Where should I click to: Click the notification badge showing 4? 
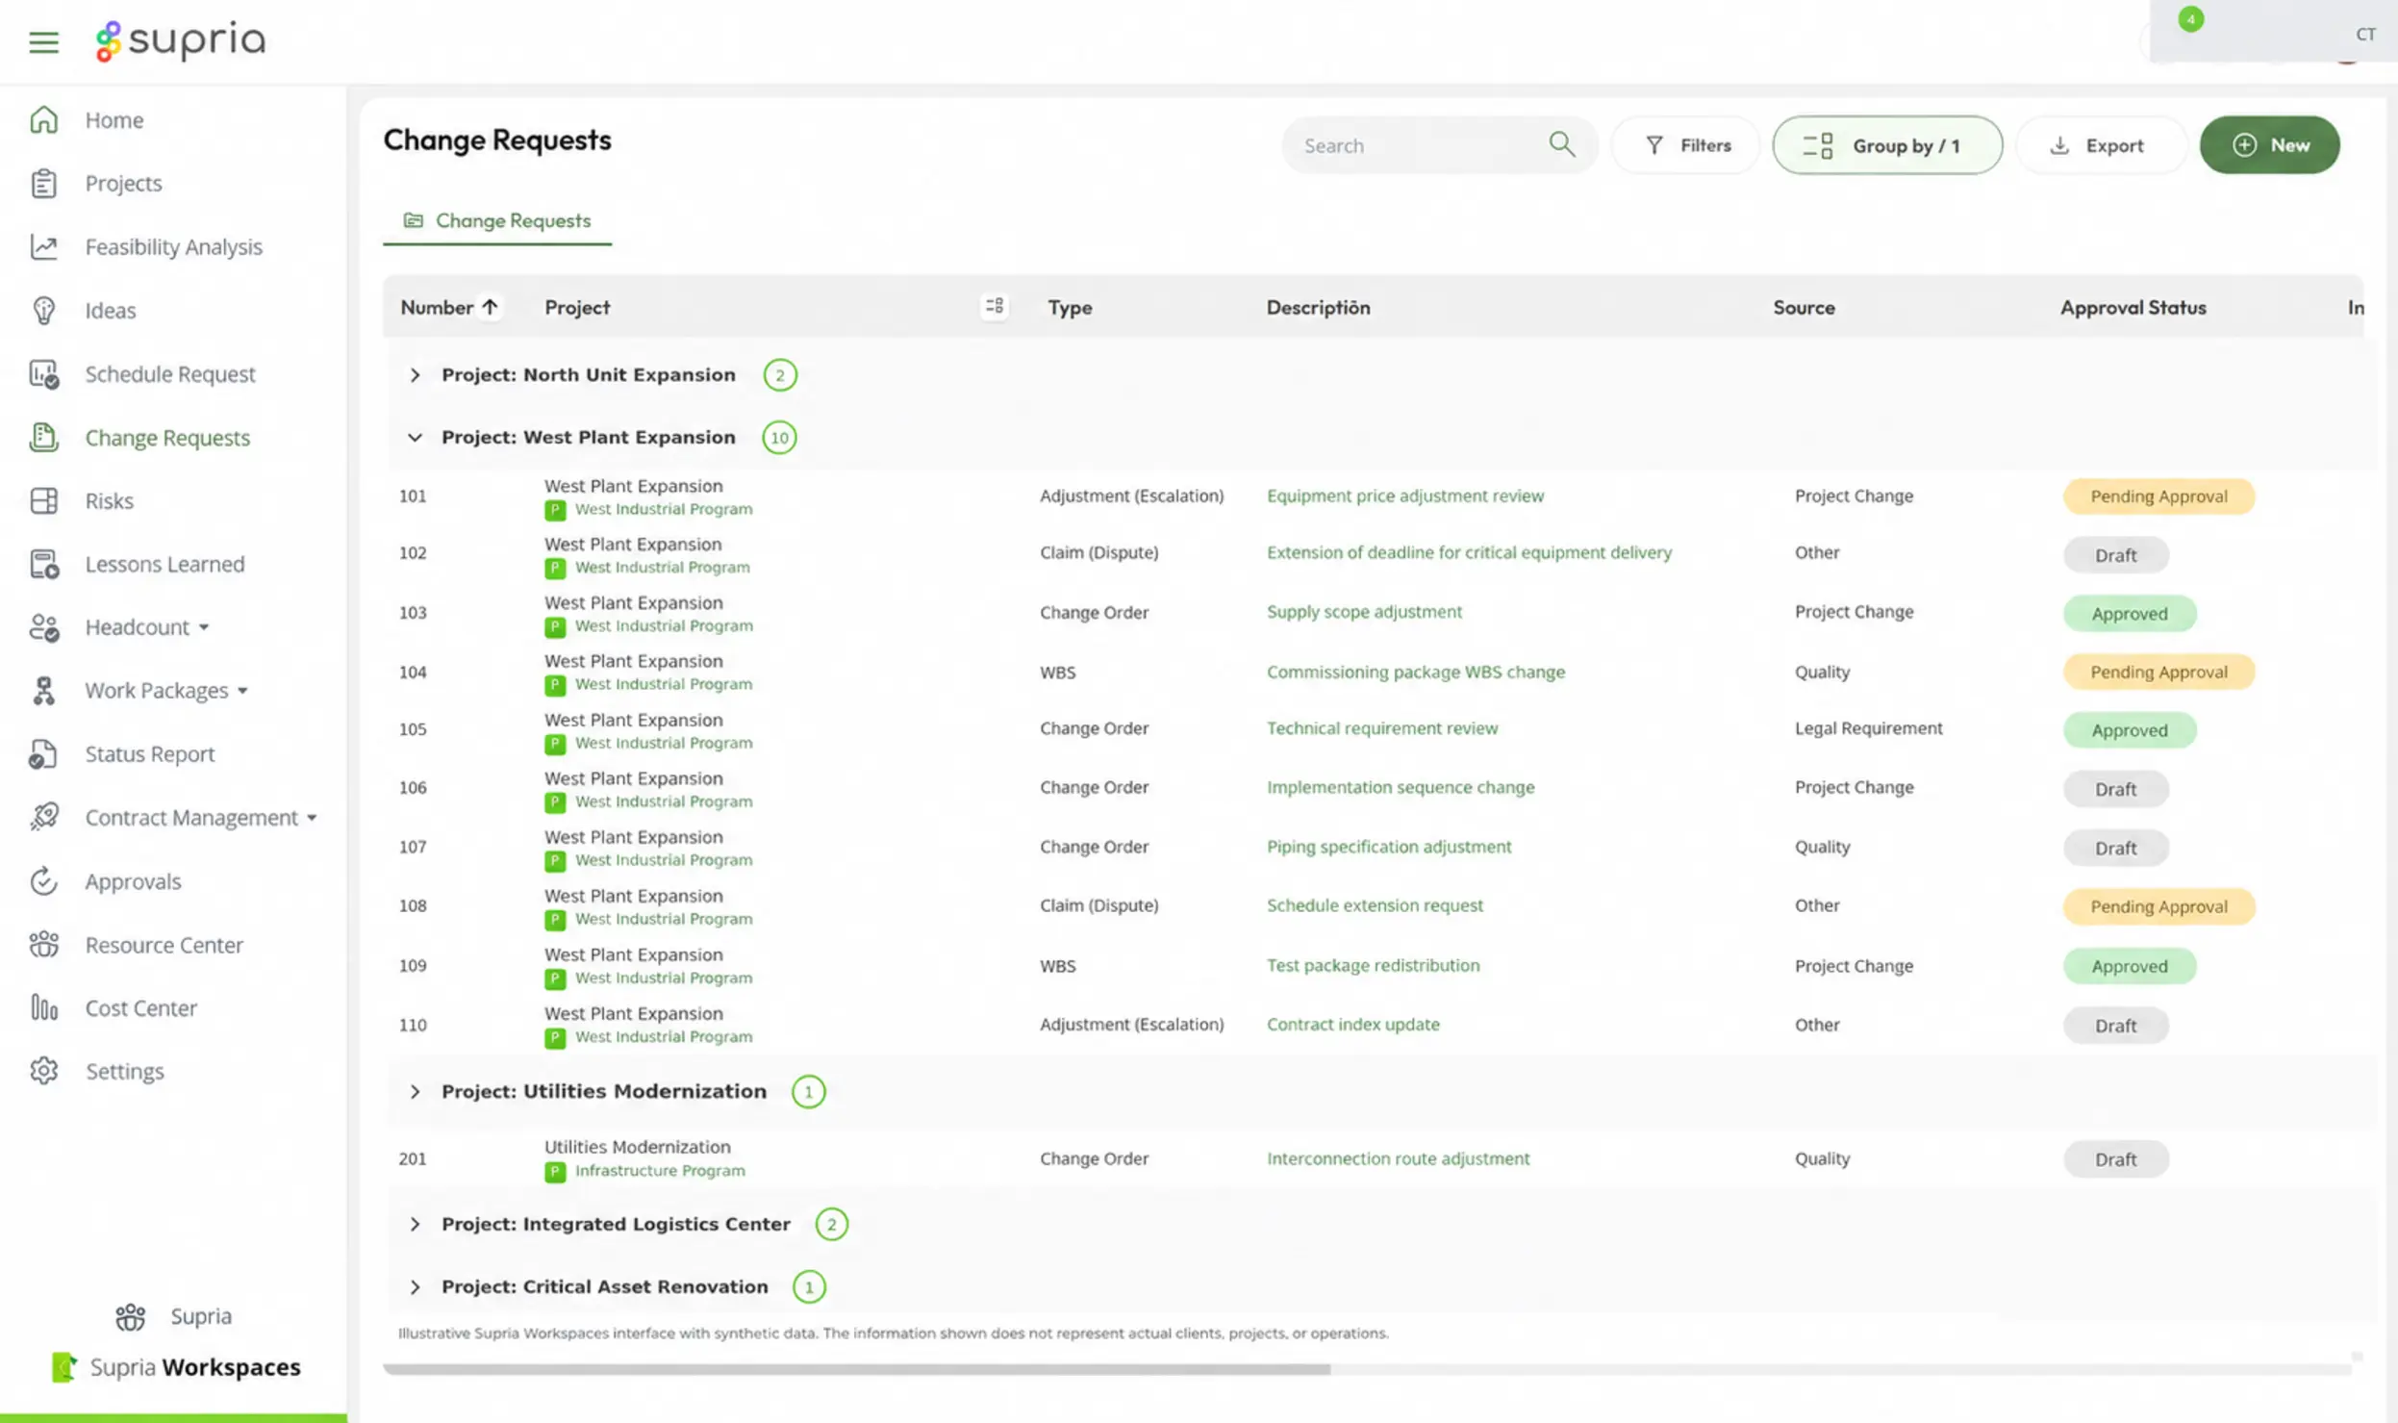(x=2190, y=18)
